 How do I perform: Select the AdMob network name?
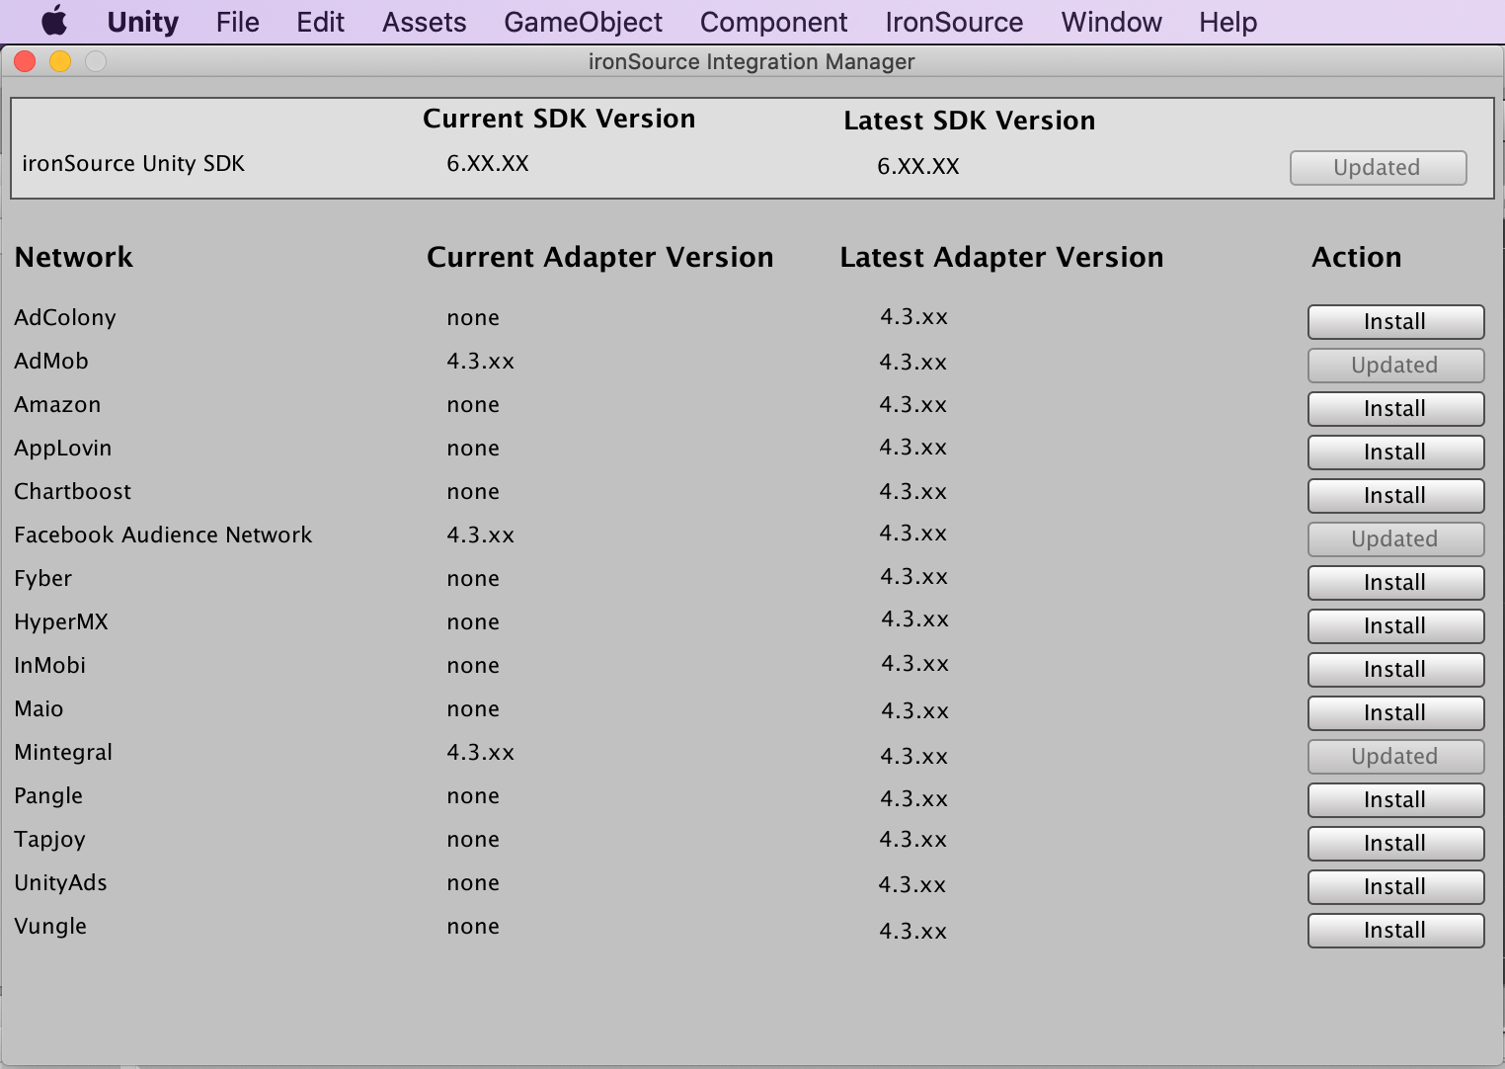51,362
